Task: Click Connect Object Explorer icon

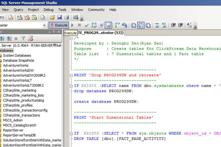Action: [x=2, y=38]
